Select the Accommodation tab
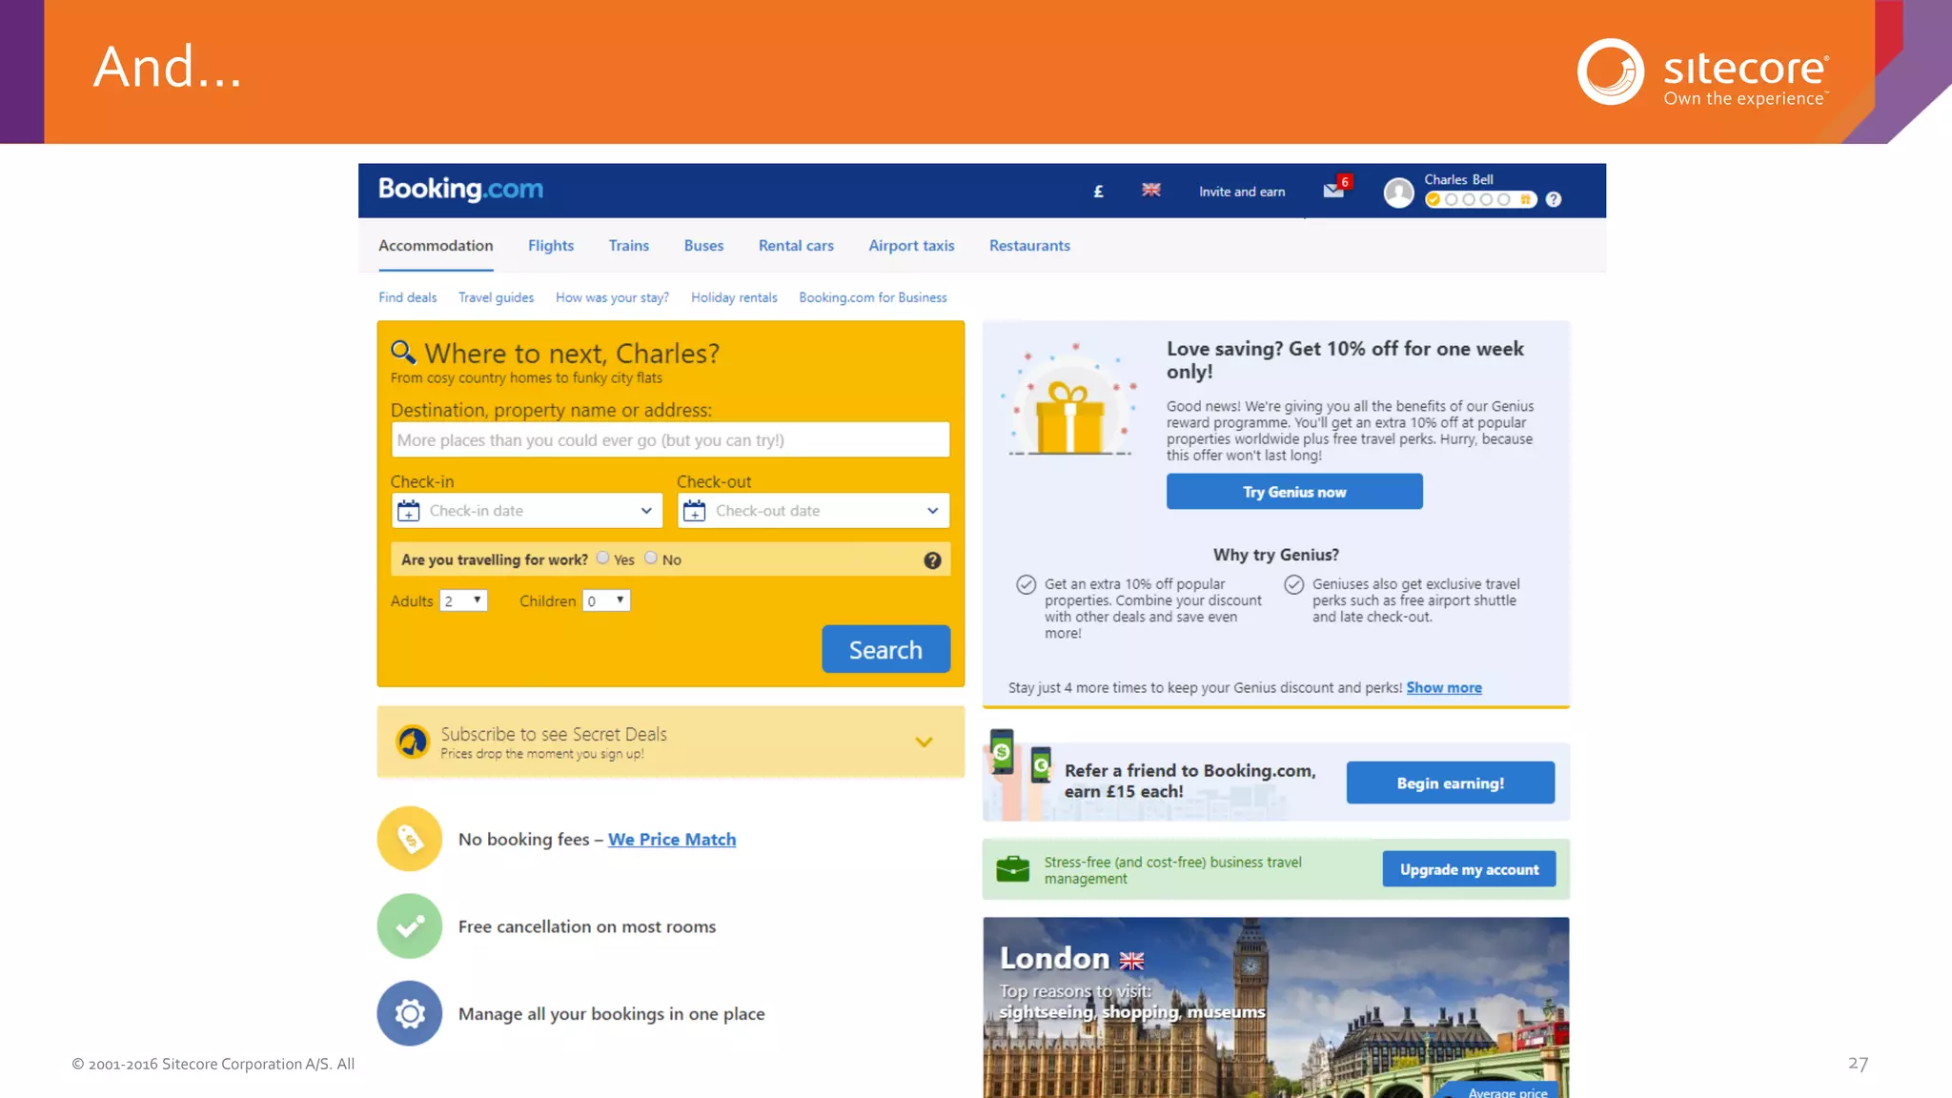 436,246
